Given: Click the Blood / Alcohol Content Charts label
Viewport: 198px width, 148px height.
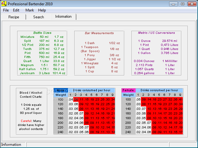Looking at the screenshot, I should pos(31,95).
